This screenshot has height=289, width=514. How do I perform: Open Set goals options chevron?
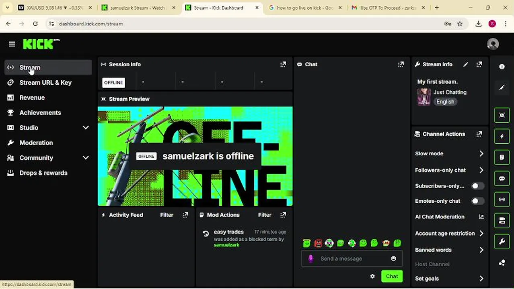tap(481, 279)
